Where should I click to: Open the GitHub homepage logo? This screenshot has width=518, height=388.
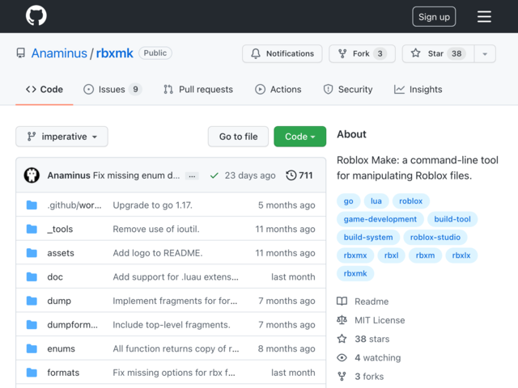point(36,15)
